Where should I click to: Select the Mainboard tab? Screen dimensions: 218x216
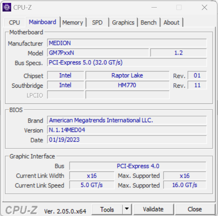[x=42, y=22]
